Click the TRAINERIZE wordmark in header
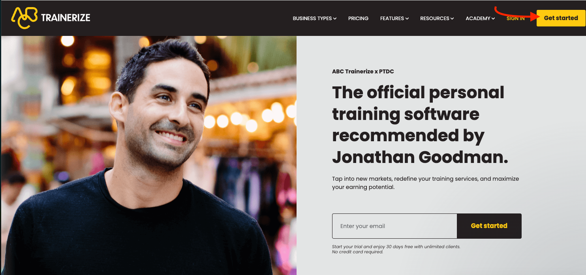Screen dimensions: 586x275 click(x=66, y=17)
